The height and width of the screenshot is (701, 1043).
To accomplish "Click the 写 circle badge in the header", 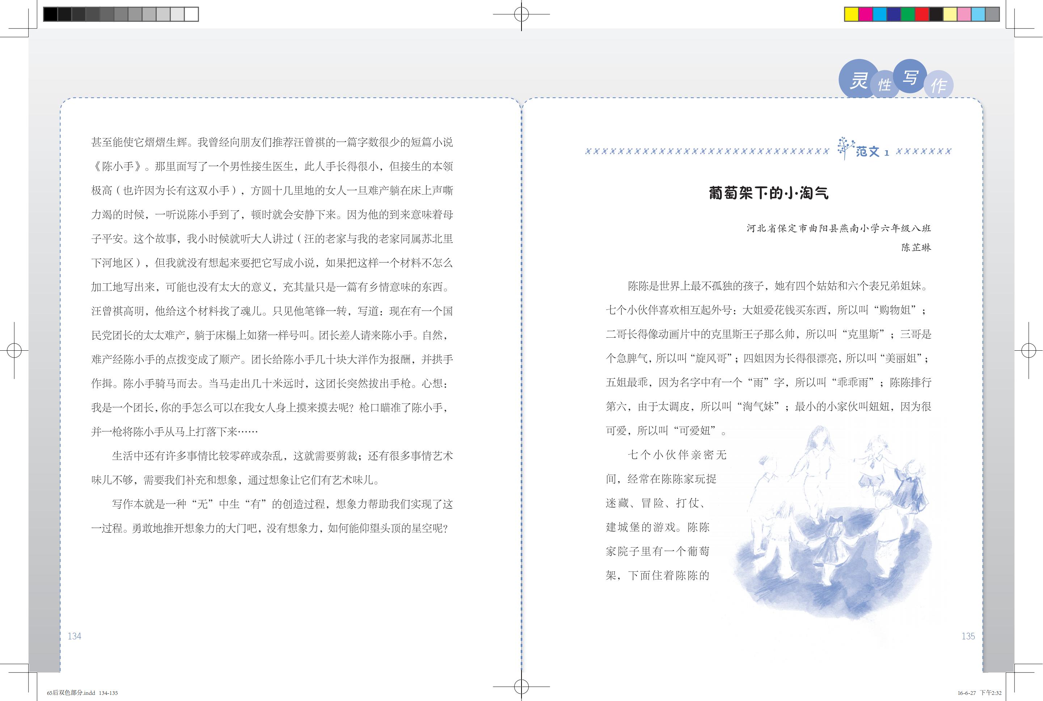I will 910,78.
